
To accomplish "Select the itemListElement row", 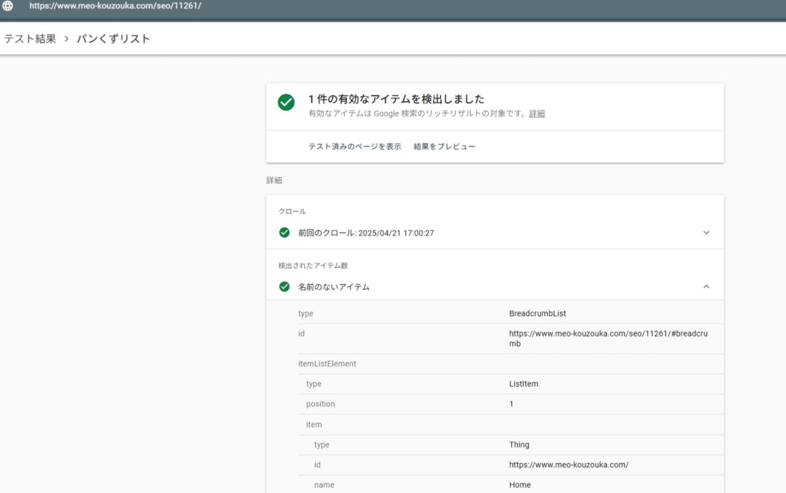I will 327,364.
